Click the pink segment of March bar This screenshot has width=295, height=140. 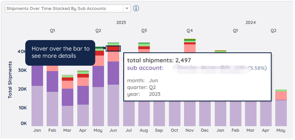point(67,85)
